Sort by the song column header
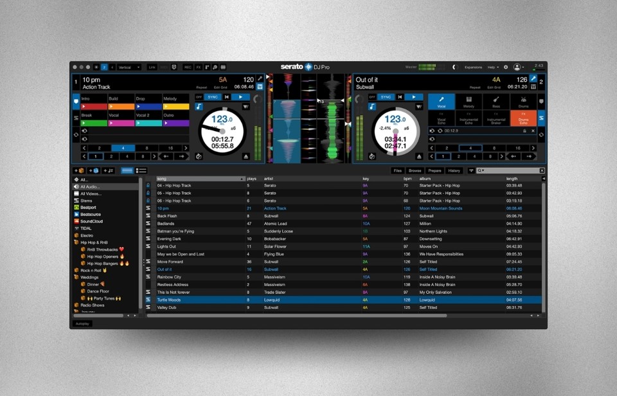The width and height of the screenshot is (617, 396). click(201, 179)
